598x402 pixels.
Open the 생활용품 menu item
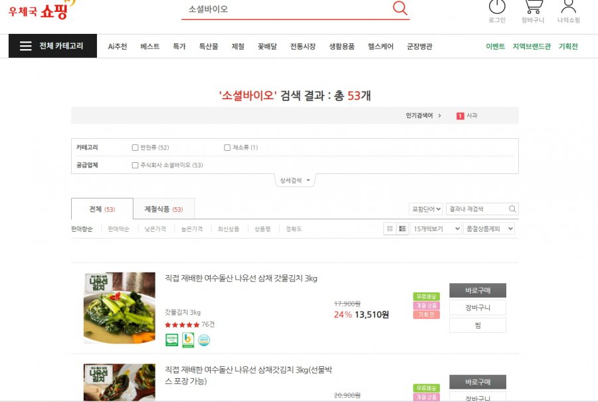[x=342, y=47]
